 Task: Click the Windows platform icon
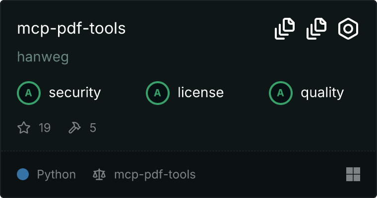(353, 174)
